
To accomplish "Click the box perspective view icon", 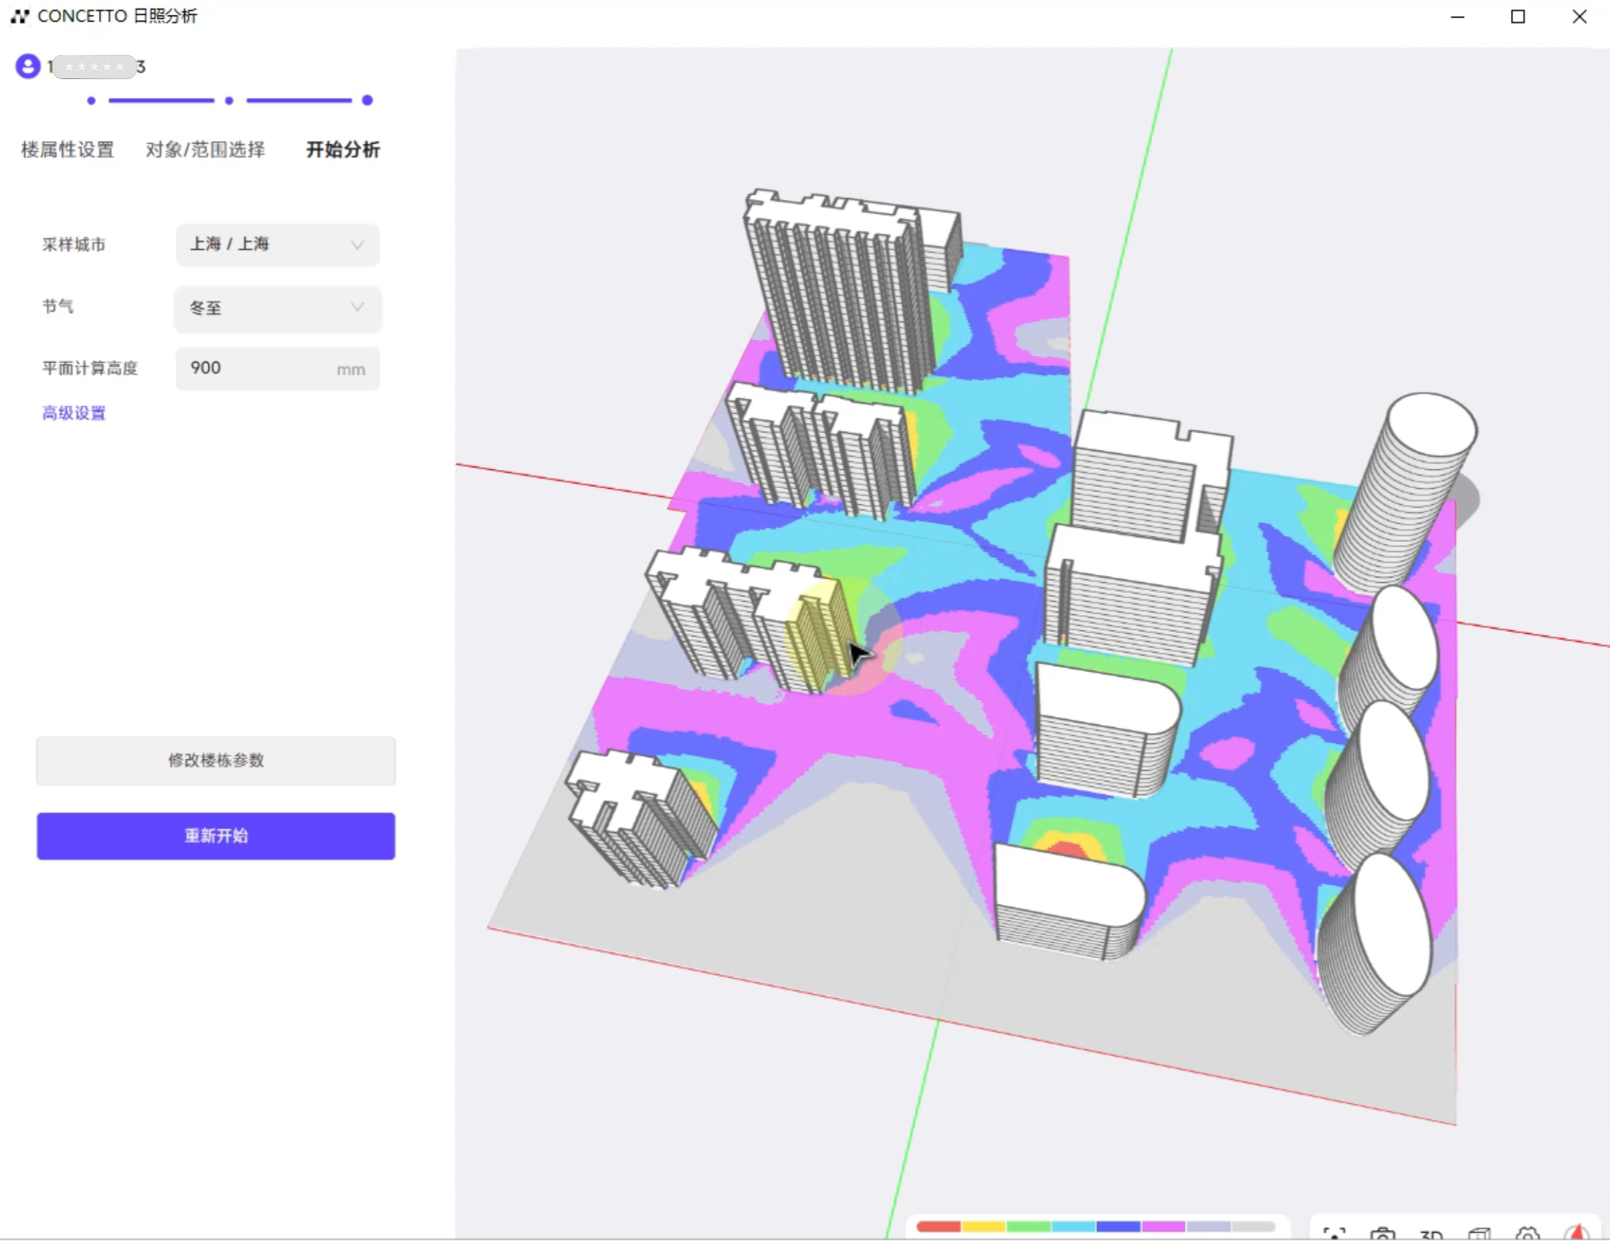I will 1480,1234.
